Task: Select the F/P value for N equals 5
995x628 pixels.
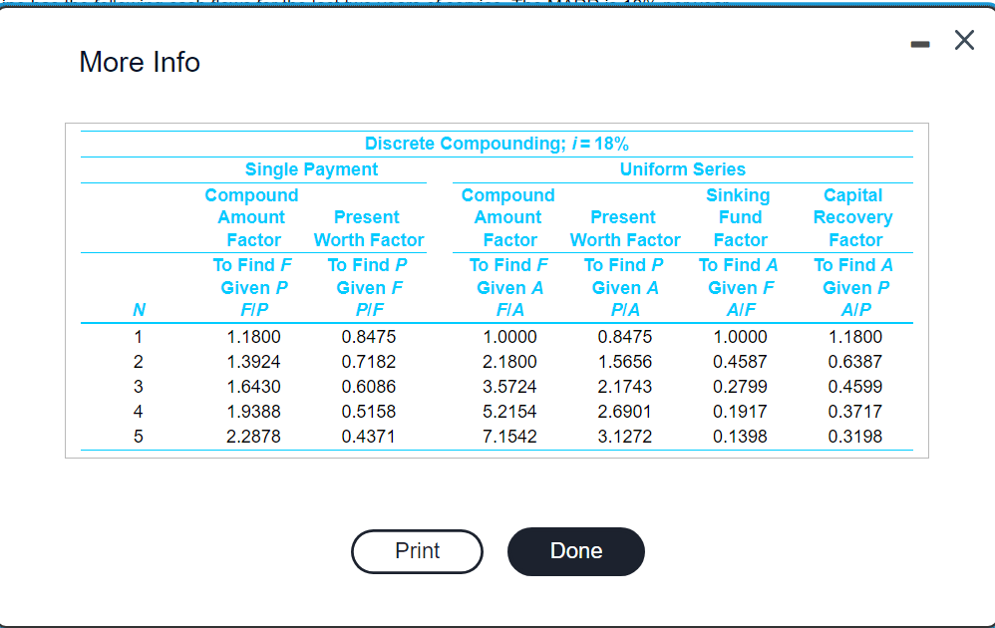Action: [251, 436]
